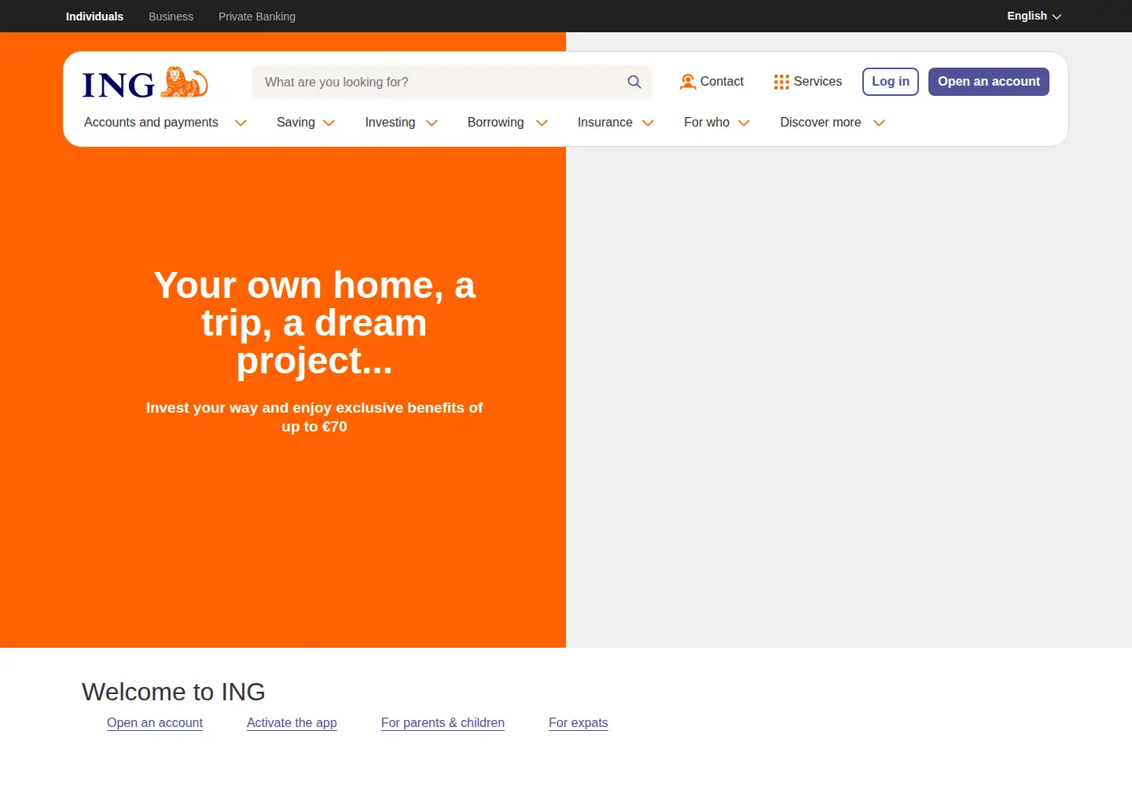Expand the Discover more chevron
The width and height of the screenshot is (1132, 786).
(880, 123)
